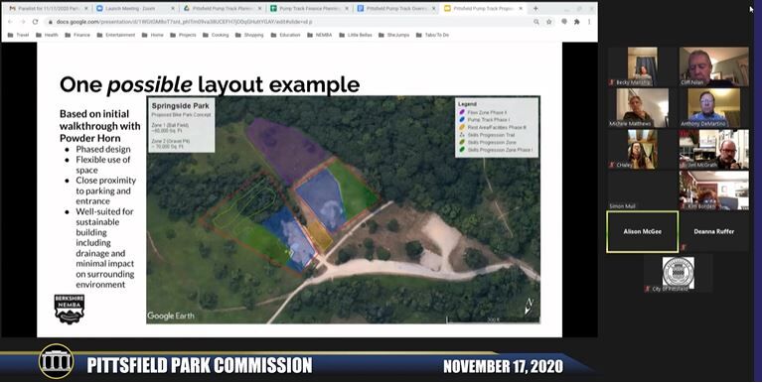Switch to the Launch Meeting - Zoom tab
Image resolution: width=762 pixels, height=383 pixels.
click(x=136, y=9)
